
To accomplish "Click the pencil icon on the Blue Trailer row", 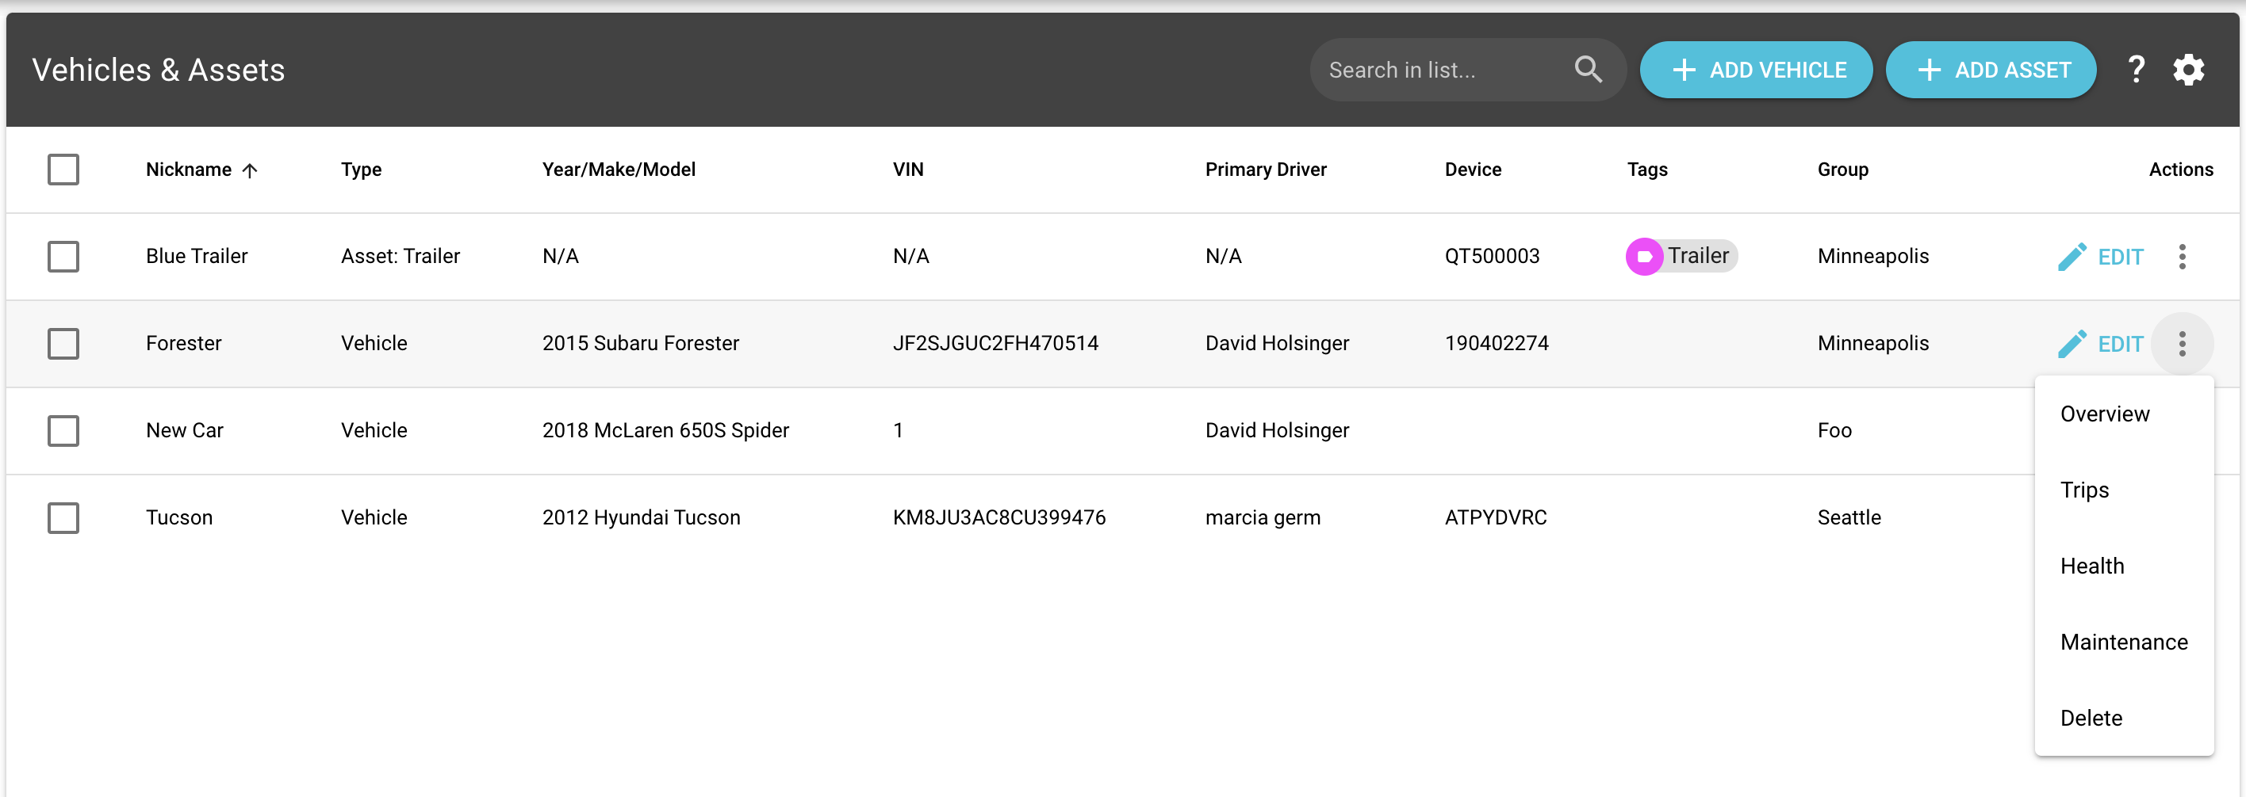I will point(2072,257).
